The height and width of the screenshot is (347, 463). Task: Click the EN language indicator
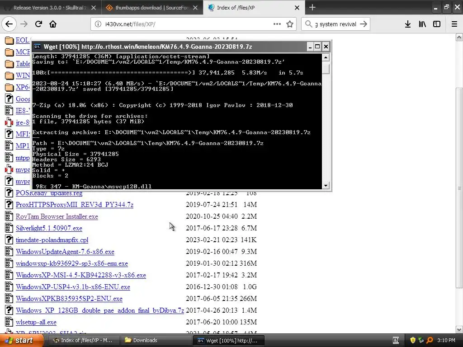396,341
